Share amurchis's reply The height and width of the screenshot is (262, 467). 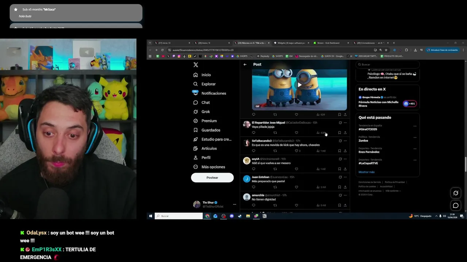click(345, 205)
